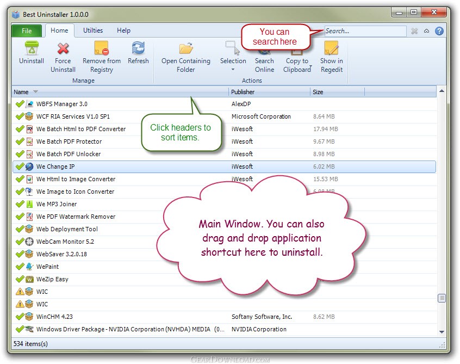Collapse the ribbon using the up-arrow icon

click(426, 31)
